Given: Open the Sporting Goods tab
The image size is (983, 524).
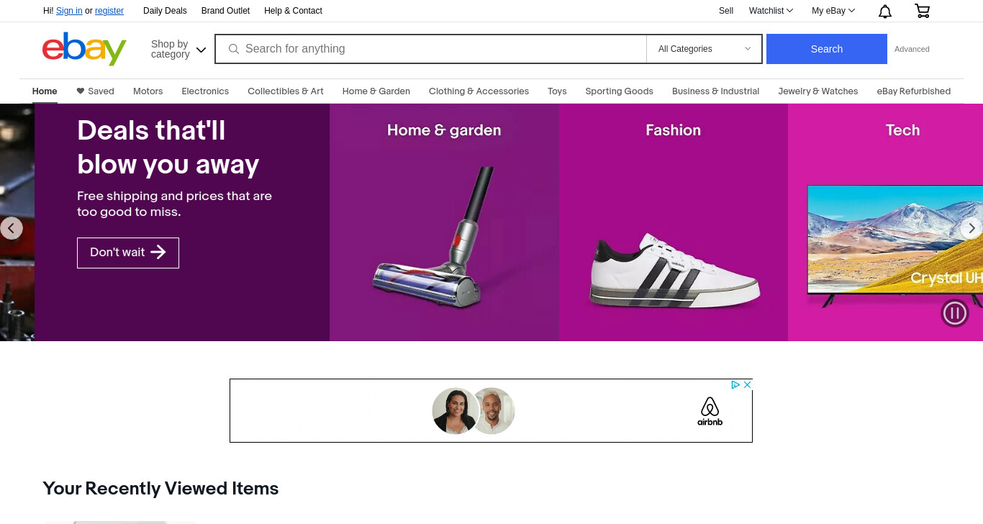Looking at the screenshot, I should [x=619, y=91].
